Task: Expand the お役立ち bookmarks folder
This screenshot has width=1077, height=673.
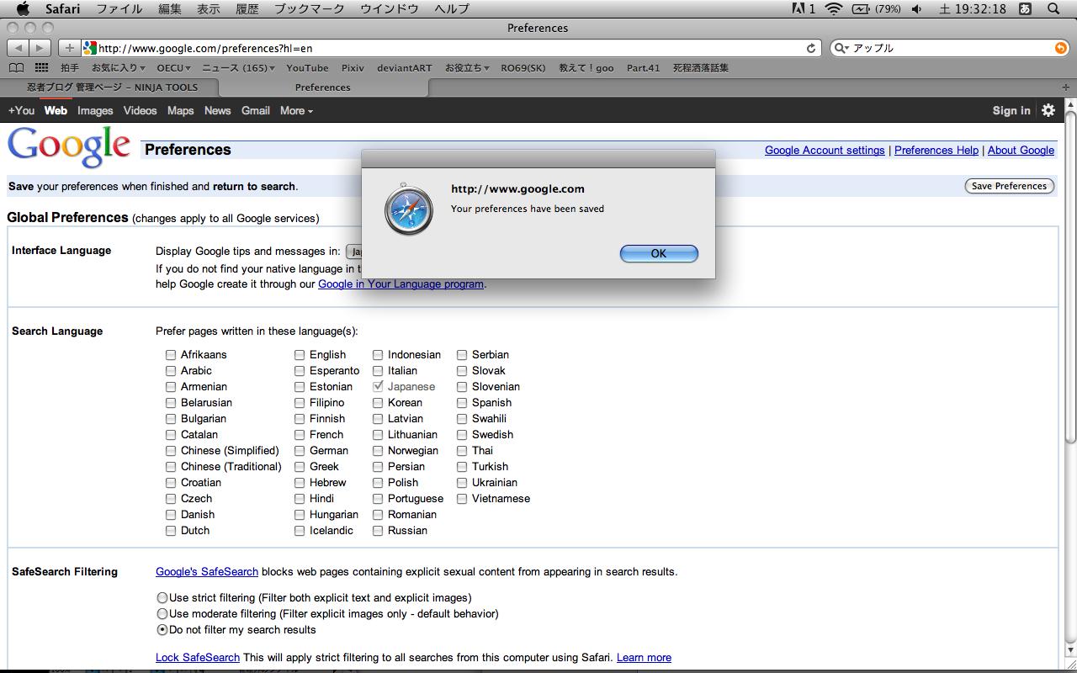Action: pos(467,68)
